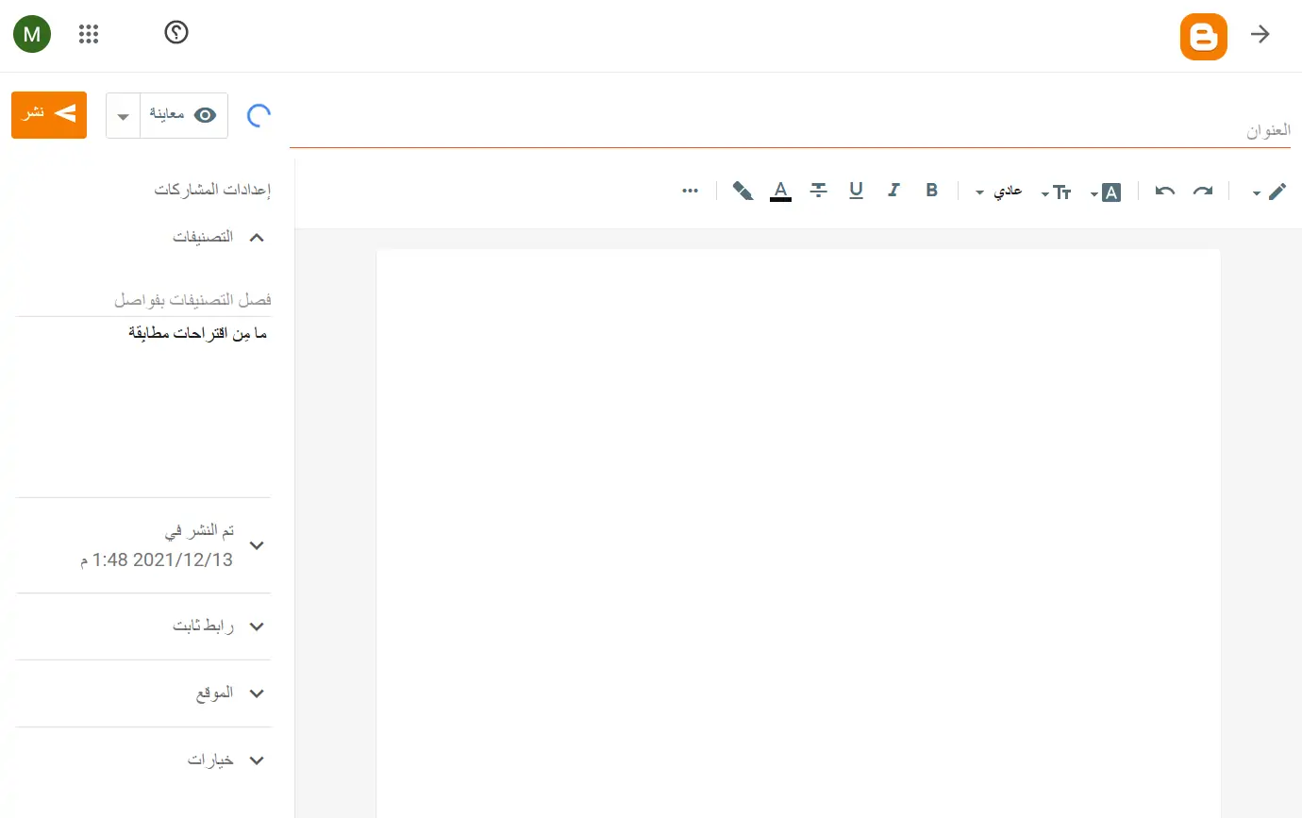Open the three-dot more options icon
Screen dimensions: 1302x818
691,191
